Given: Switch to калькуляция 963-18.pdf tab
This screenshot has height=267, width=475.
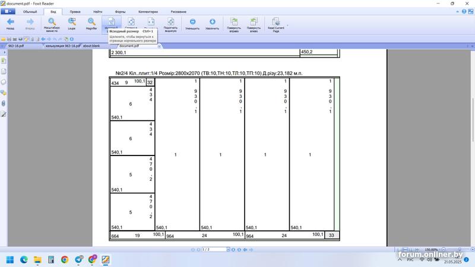Looking at the screenshot, I should (63, 46).
